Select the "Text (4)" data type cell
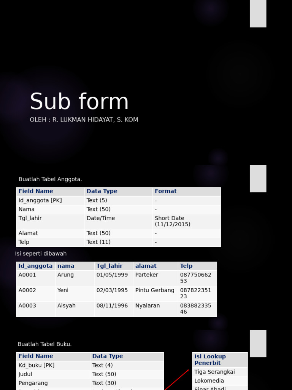Image resolution: width=292 pixels, height=390 pixels. pos(103,365)
